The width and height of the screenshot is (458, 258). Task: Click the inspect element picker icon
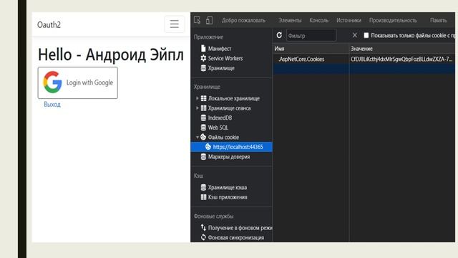tap(198, 20)
